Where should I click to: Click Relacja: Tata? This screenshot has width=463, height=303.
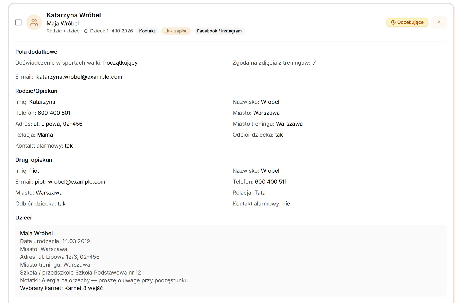click(x=249, y=193)
